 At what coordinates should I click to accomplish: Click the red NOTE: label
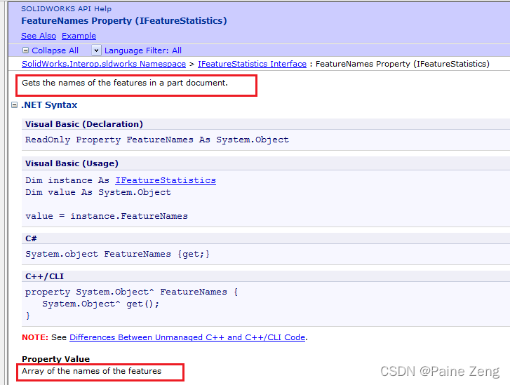35,337
